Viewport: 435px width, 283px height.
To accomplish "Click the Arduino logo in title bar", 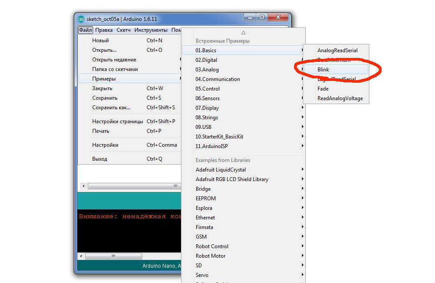I will 80,19.
